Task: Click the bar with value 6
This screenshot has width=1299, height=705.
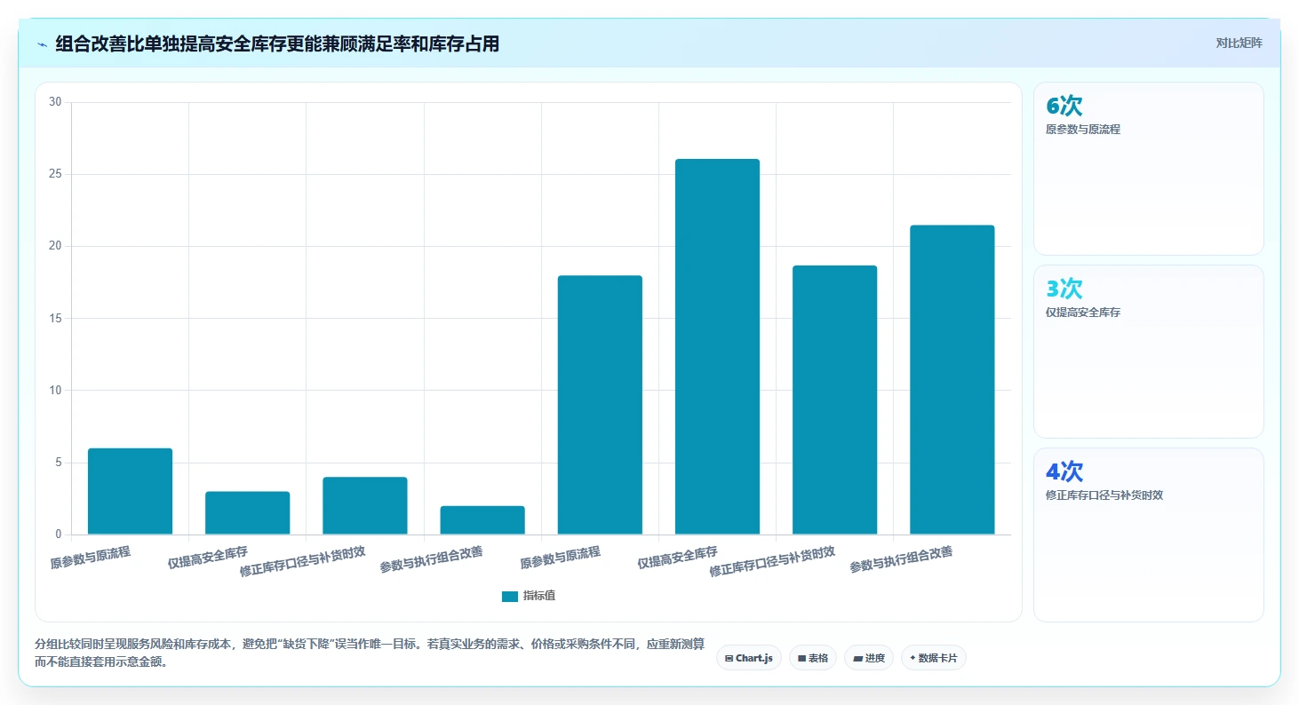Action: [130, 491]
